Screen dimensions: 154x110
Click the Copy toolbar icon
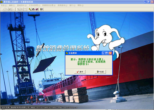[x=7, y=9]
